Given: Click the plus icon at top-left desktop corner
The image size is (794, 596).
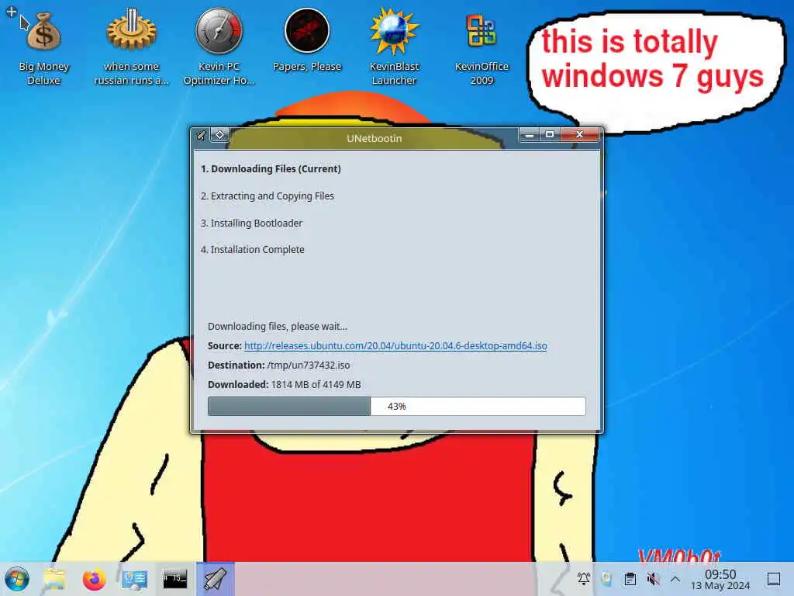Looking at the screenshot, I should click(x=12, y=11).
